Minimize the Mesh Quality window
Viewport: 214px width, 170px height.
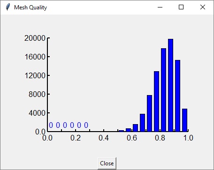160,7
